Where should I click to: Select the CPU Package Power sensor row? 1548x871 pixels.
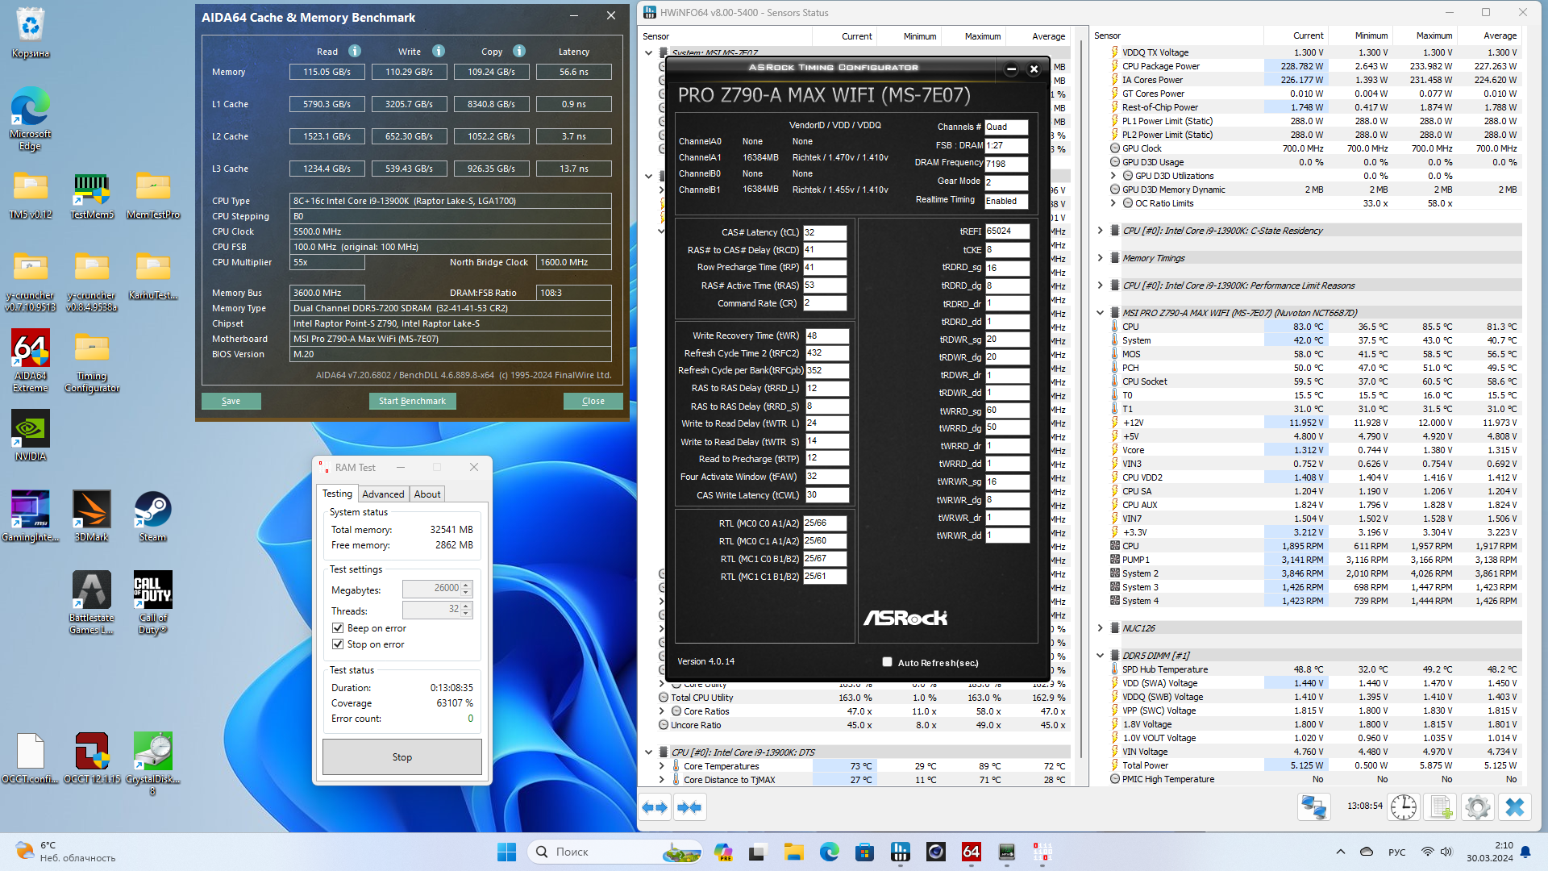coord(1316,66)
